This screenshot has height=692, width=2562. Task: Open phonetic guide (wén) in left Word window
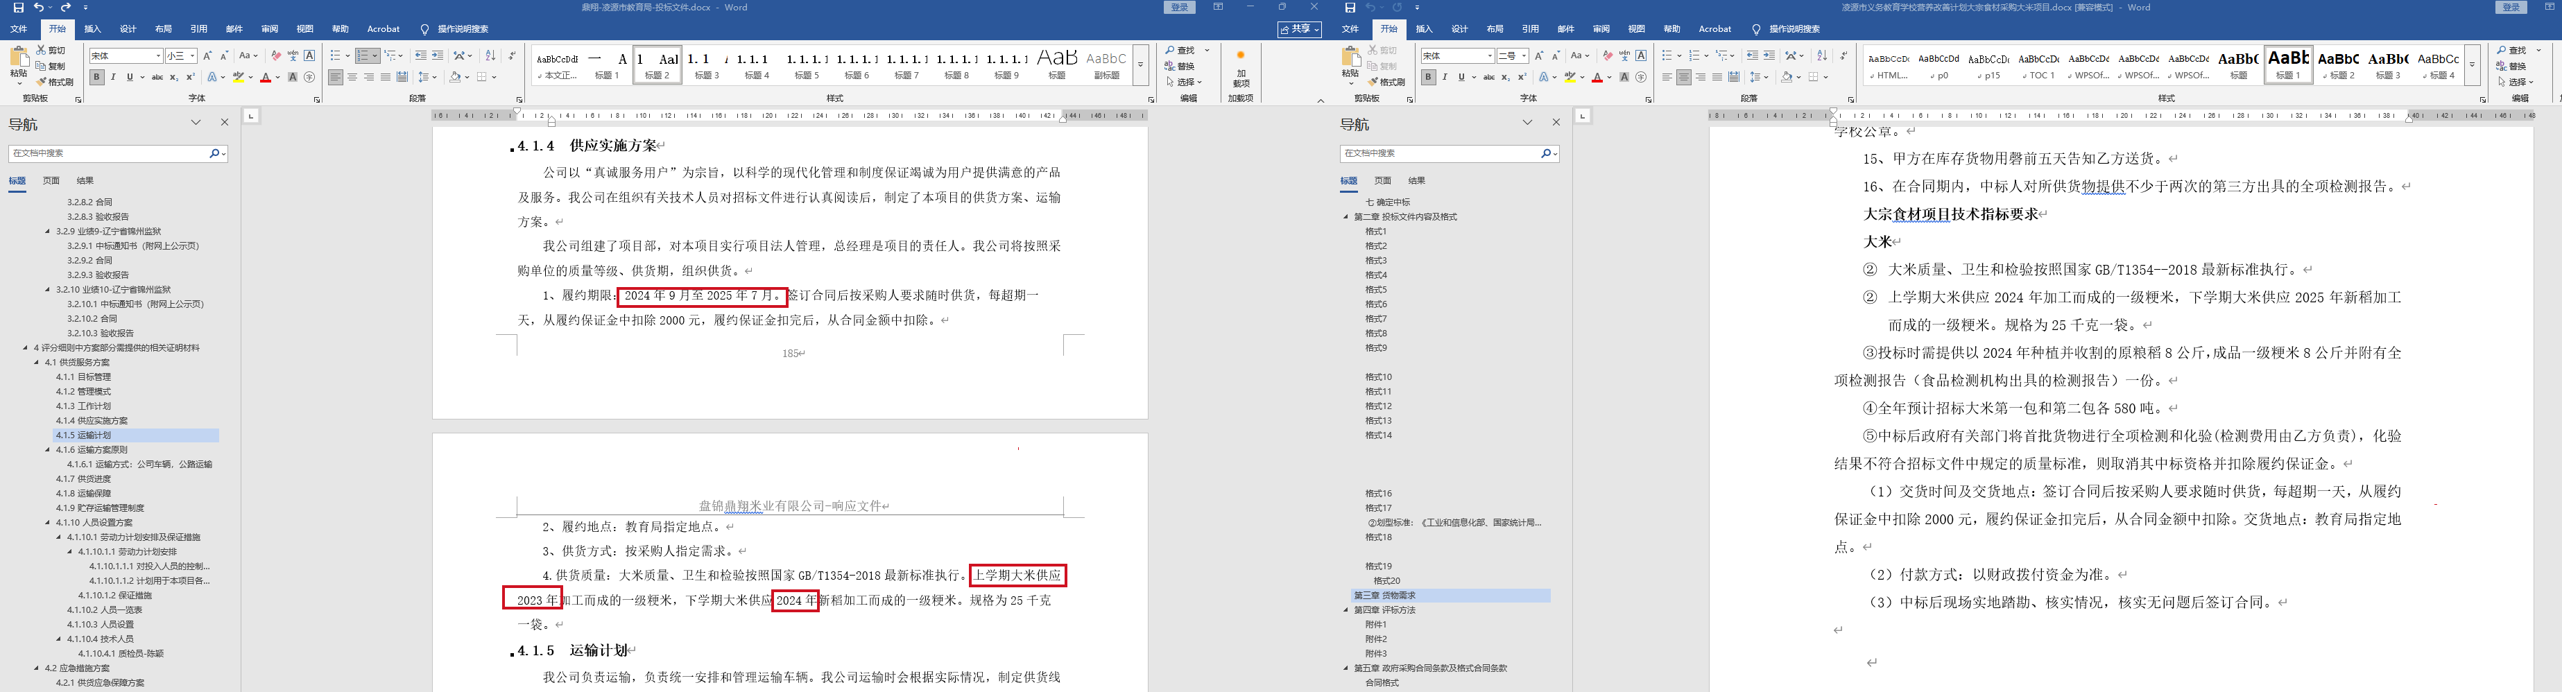[x=293, y=55]
